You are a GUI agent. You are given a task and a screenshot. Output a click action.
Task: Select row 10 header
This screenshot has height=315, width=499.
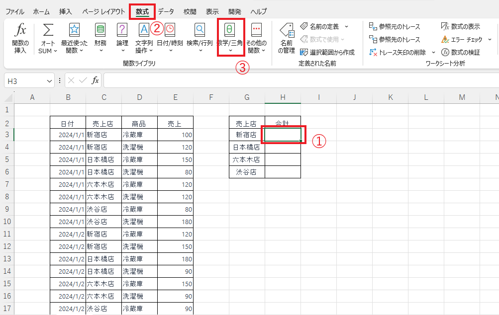pos(7,222)
